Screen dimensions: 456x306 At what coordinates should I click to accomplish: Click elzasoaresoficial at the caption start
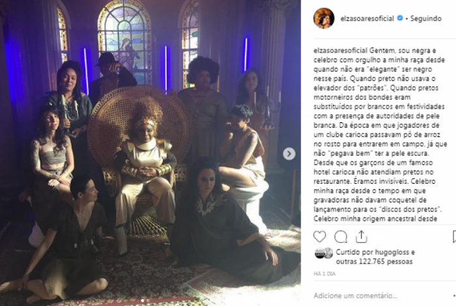pos(340,51)
